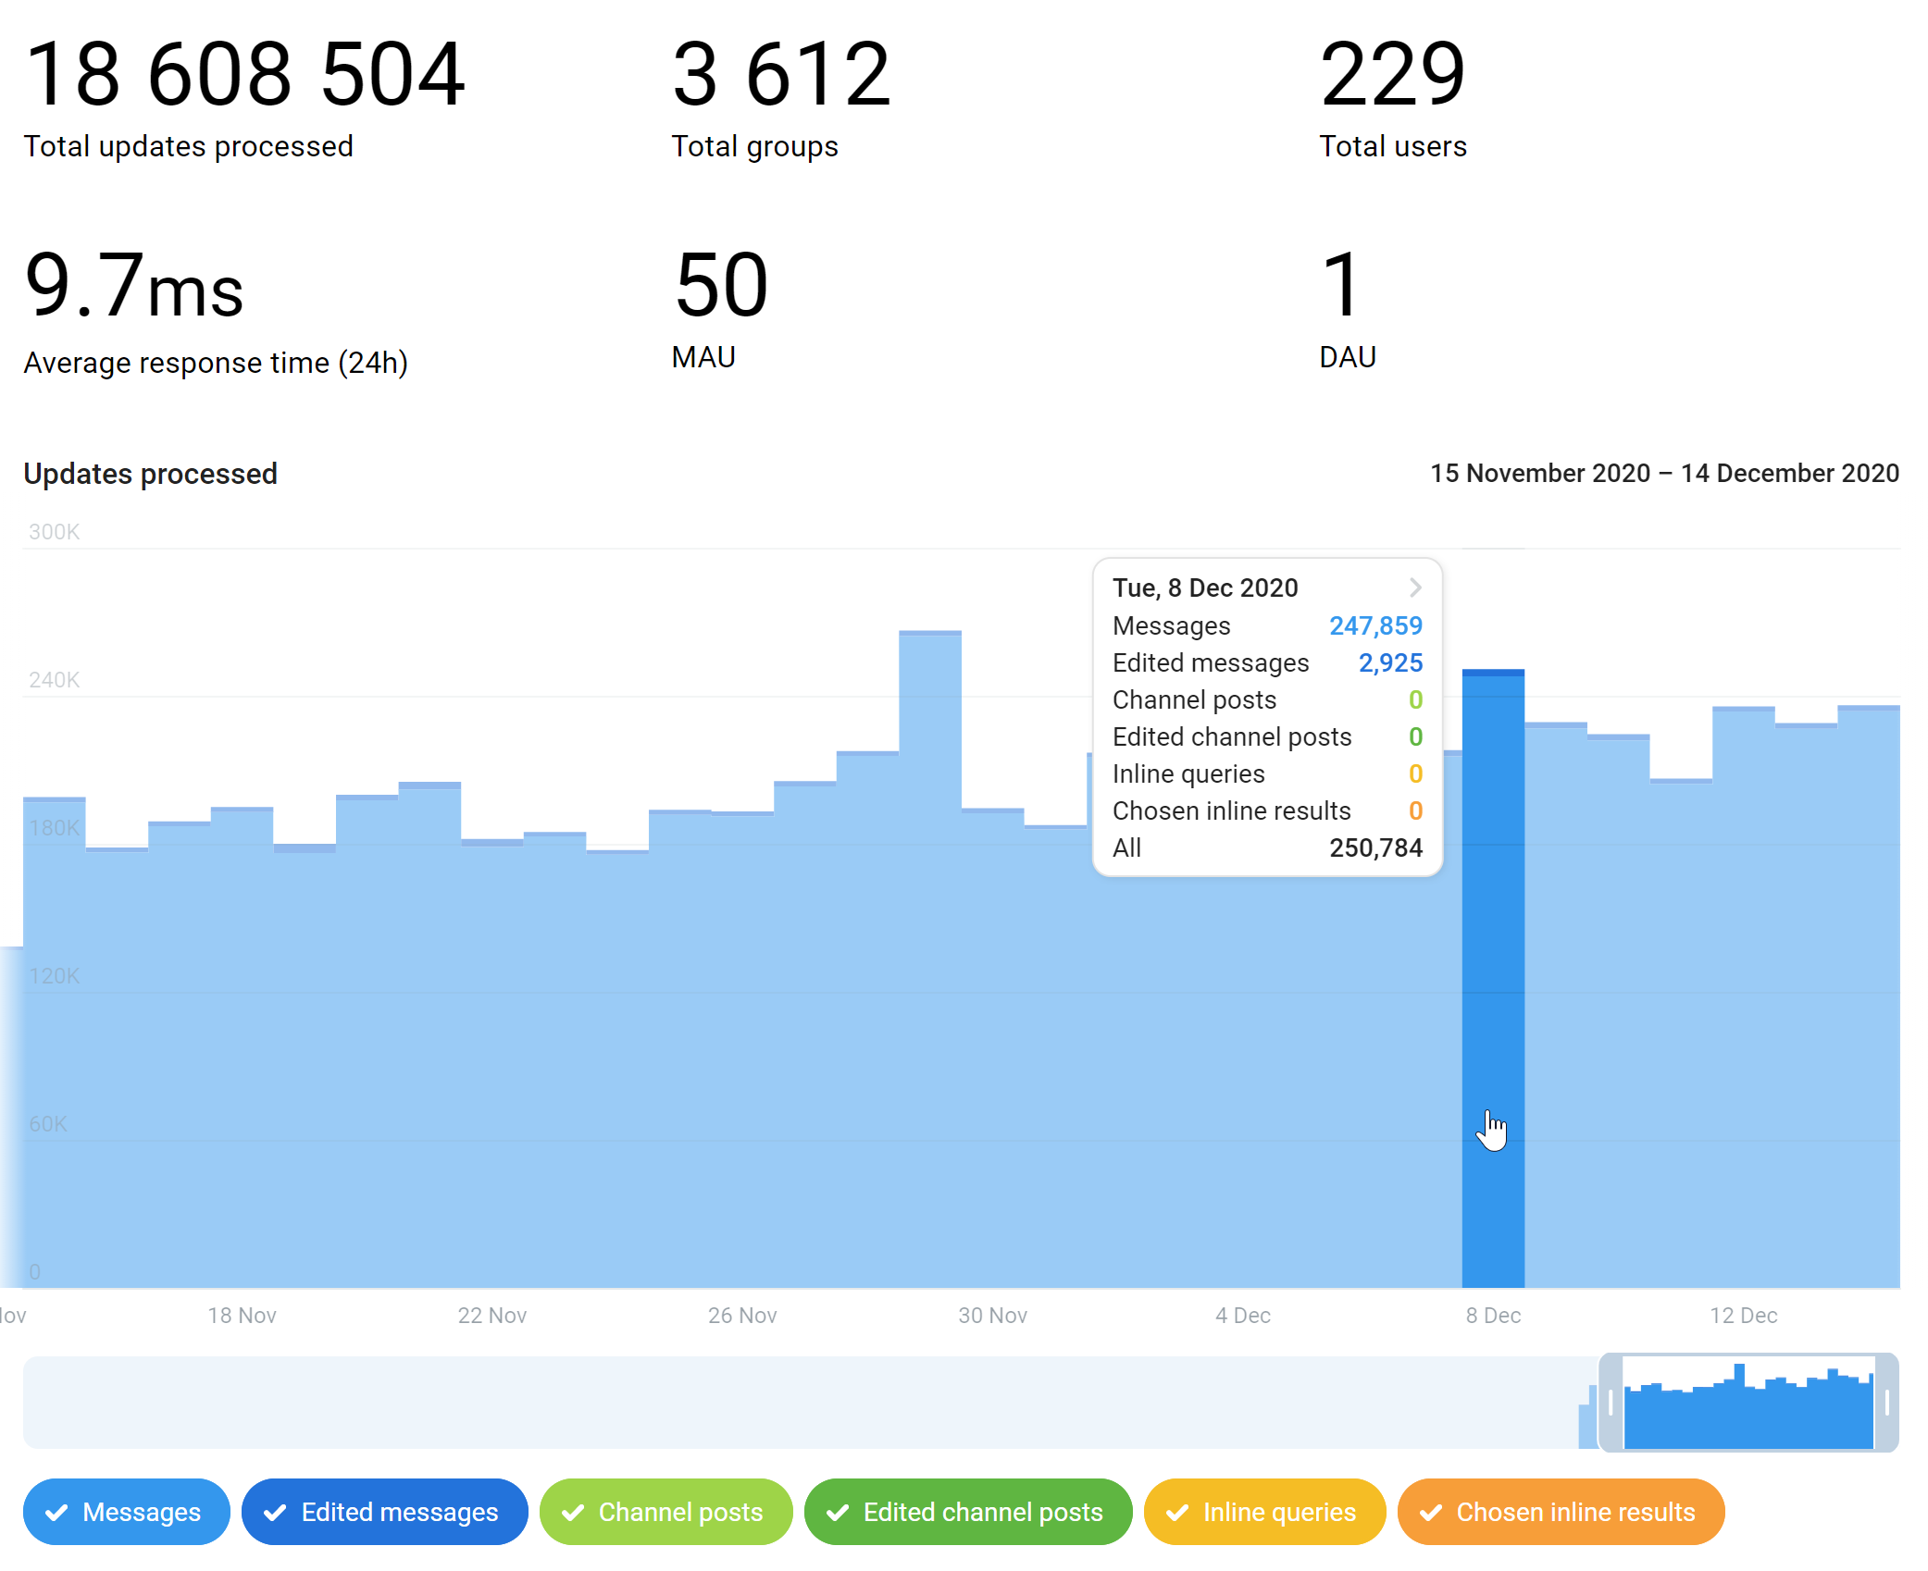1928x1571 pixels.
Task: Expand tooltip using the chevron arrow
Action: [1415, 588]
